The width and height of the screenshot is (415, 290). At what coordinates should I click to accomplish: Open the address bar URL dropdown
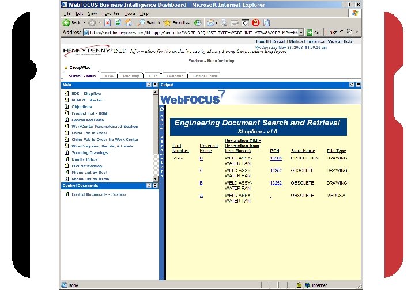tap(301, 32)
